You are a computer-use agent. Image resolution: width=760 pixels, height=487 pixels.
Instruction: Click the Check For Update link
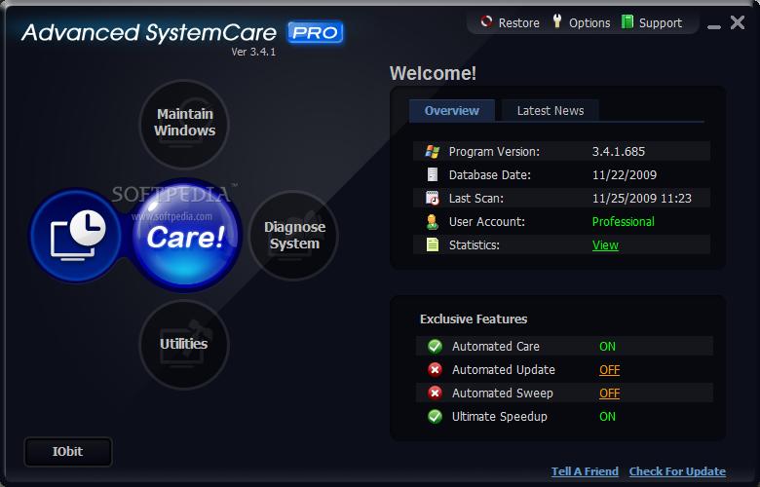pyautogui.click(x=677, y=471)
